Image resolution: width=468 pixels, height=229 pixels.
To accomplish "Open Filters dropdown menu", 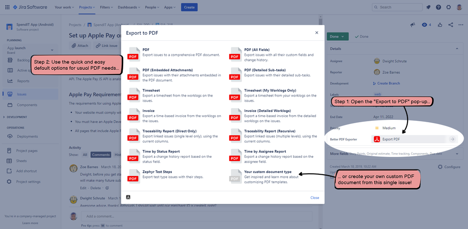I will [x=106, y=7].
